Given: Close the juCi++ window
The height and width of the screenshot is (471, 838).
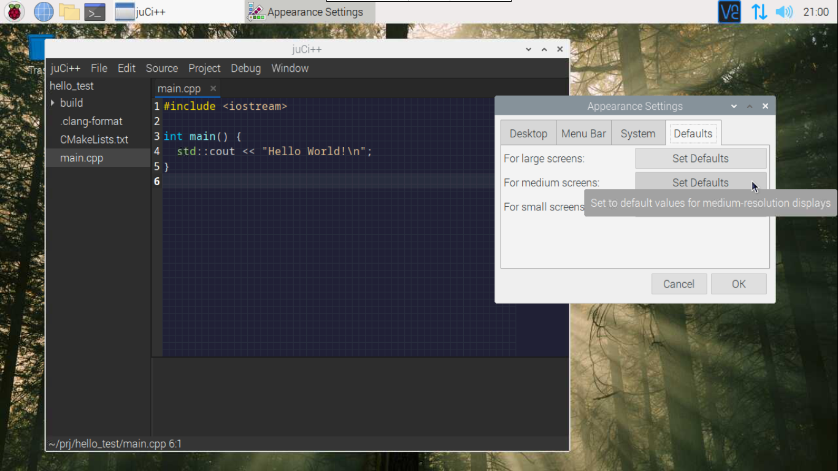Looking at the screenshot, I should (559, 49).
